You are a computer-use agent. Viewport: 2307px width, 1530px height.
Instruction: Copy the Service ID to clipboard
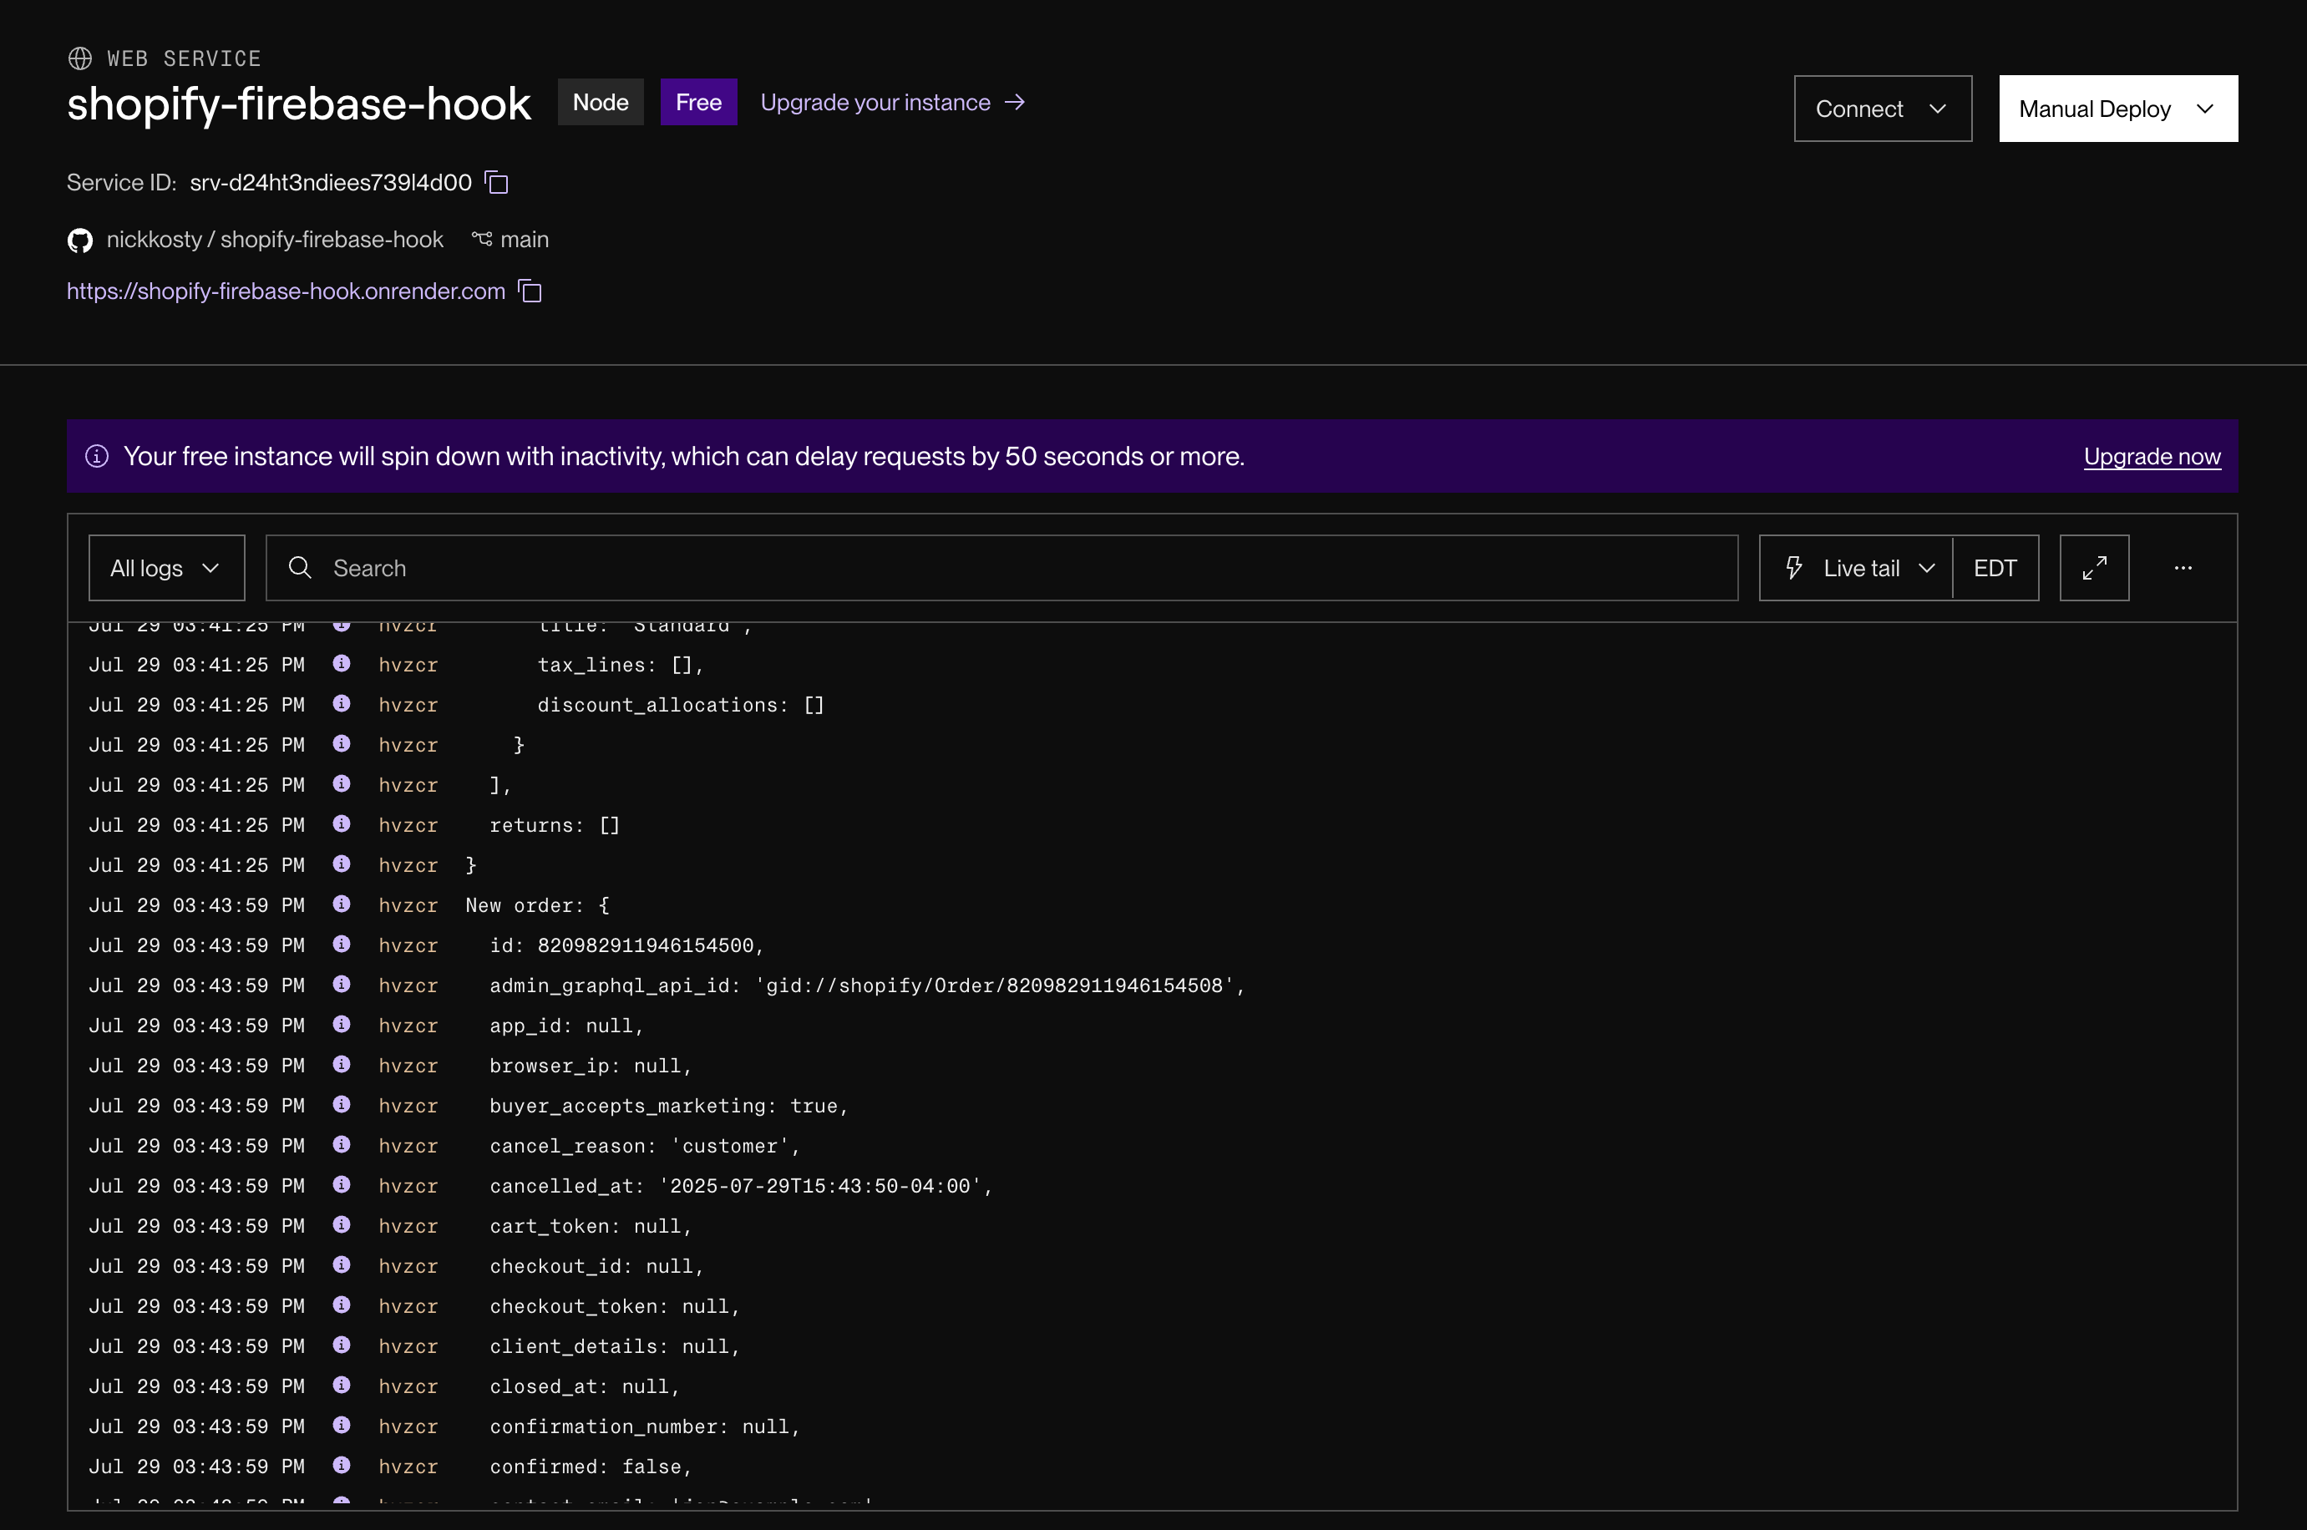pos(497,182)
